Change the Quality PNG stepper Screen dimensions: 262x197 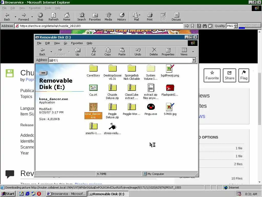click(x=236, y=26)
